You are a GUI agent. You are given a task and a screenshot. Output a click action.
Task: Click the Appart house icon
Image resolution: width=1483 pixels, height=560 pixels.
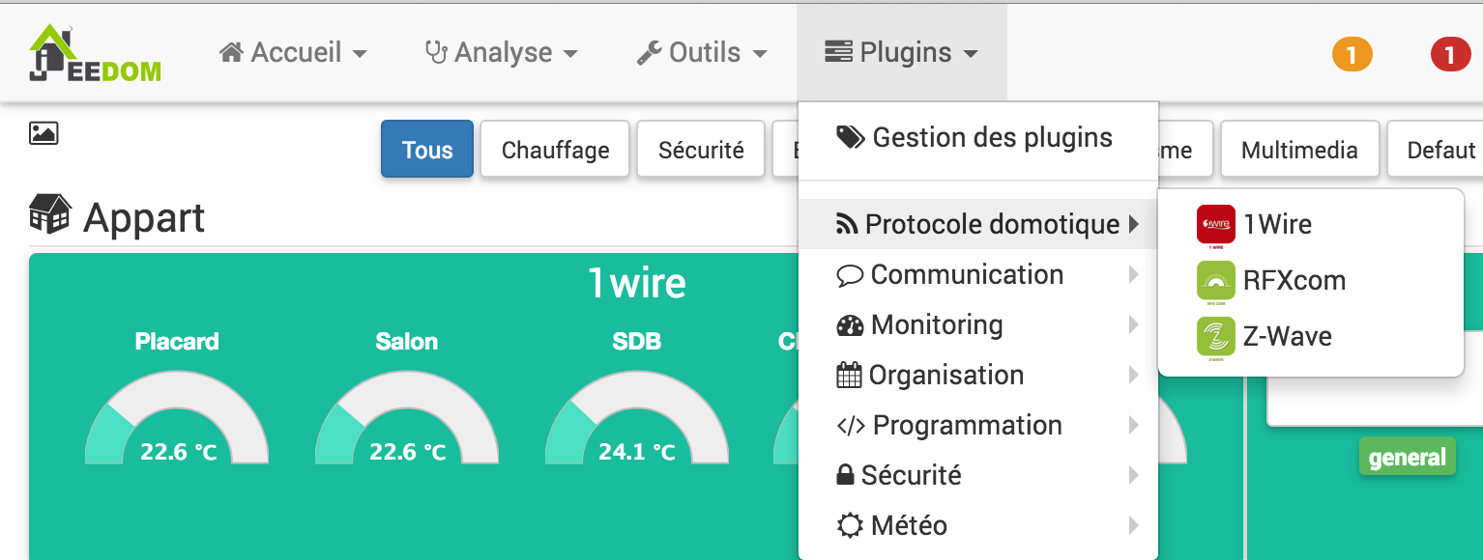pyautogui.click(x=50, y=214)
